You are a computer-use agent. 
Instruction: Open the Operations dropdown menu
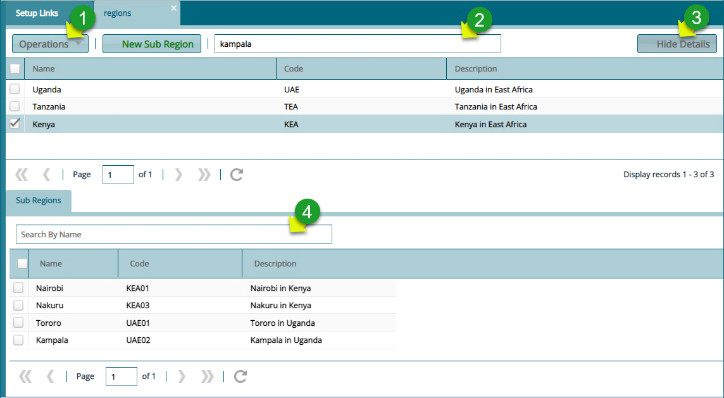tap(50, 44)
